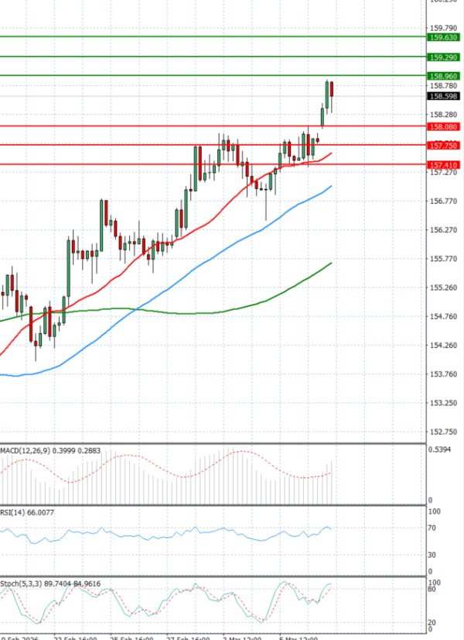Select the 157.750 red support price label
Screen dimensions: 464x640
pos(443,145)
